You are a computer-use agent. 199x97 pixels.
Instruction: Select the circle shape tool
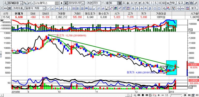click(x=155, y=9)
